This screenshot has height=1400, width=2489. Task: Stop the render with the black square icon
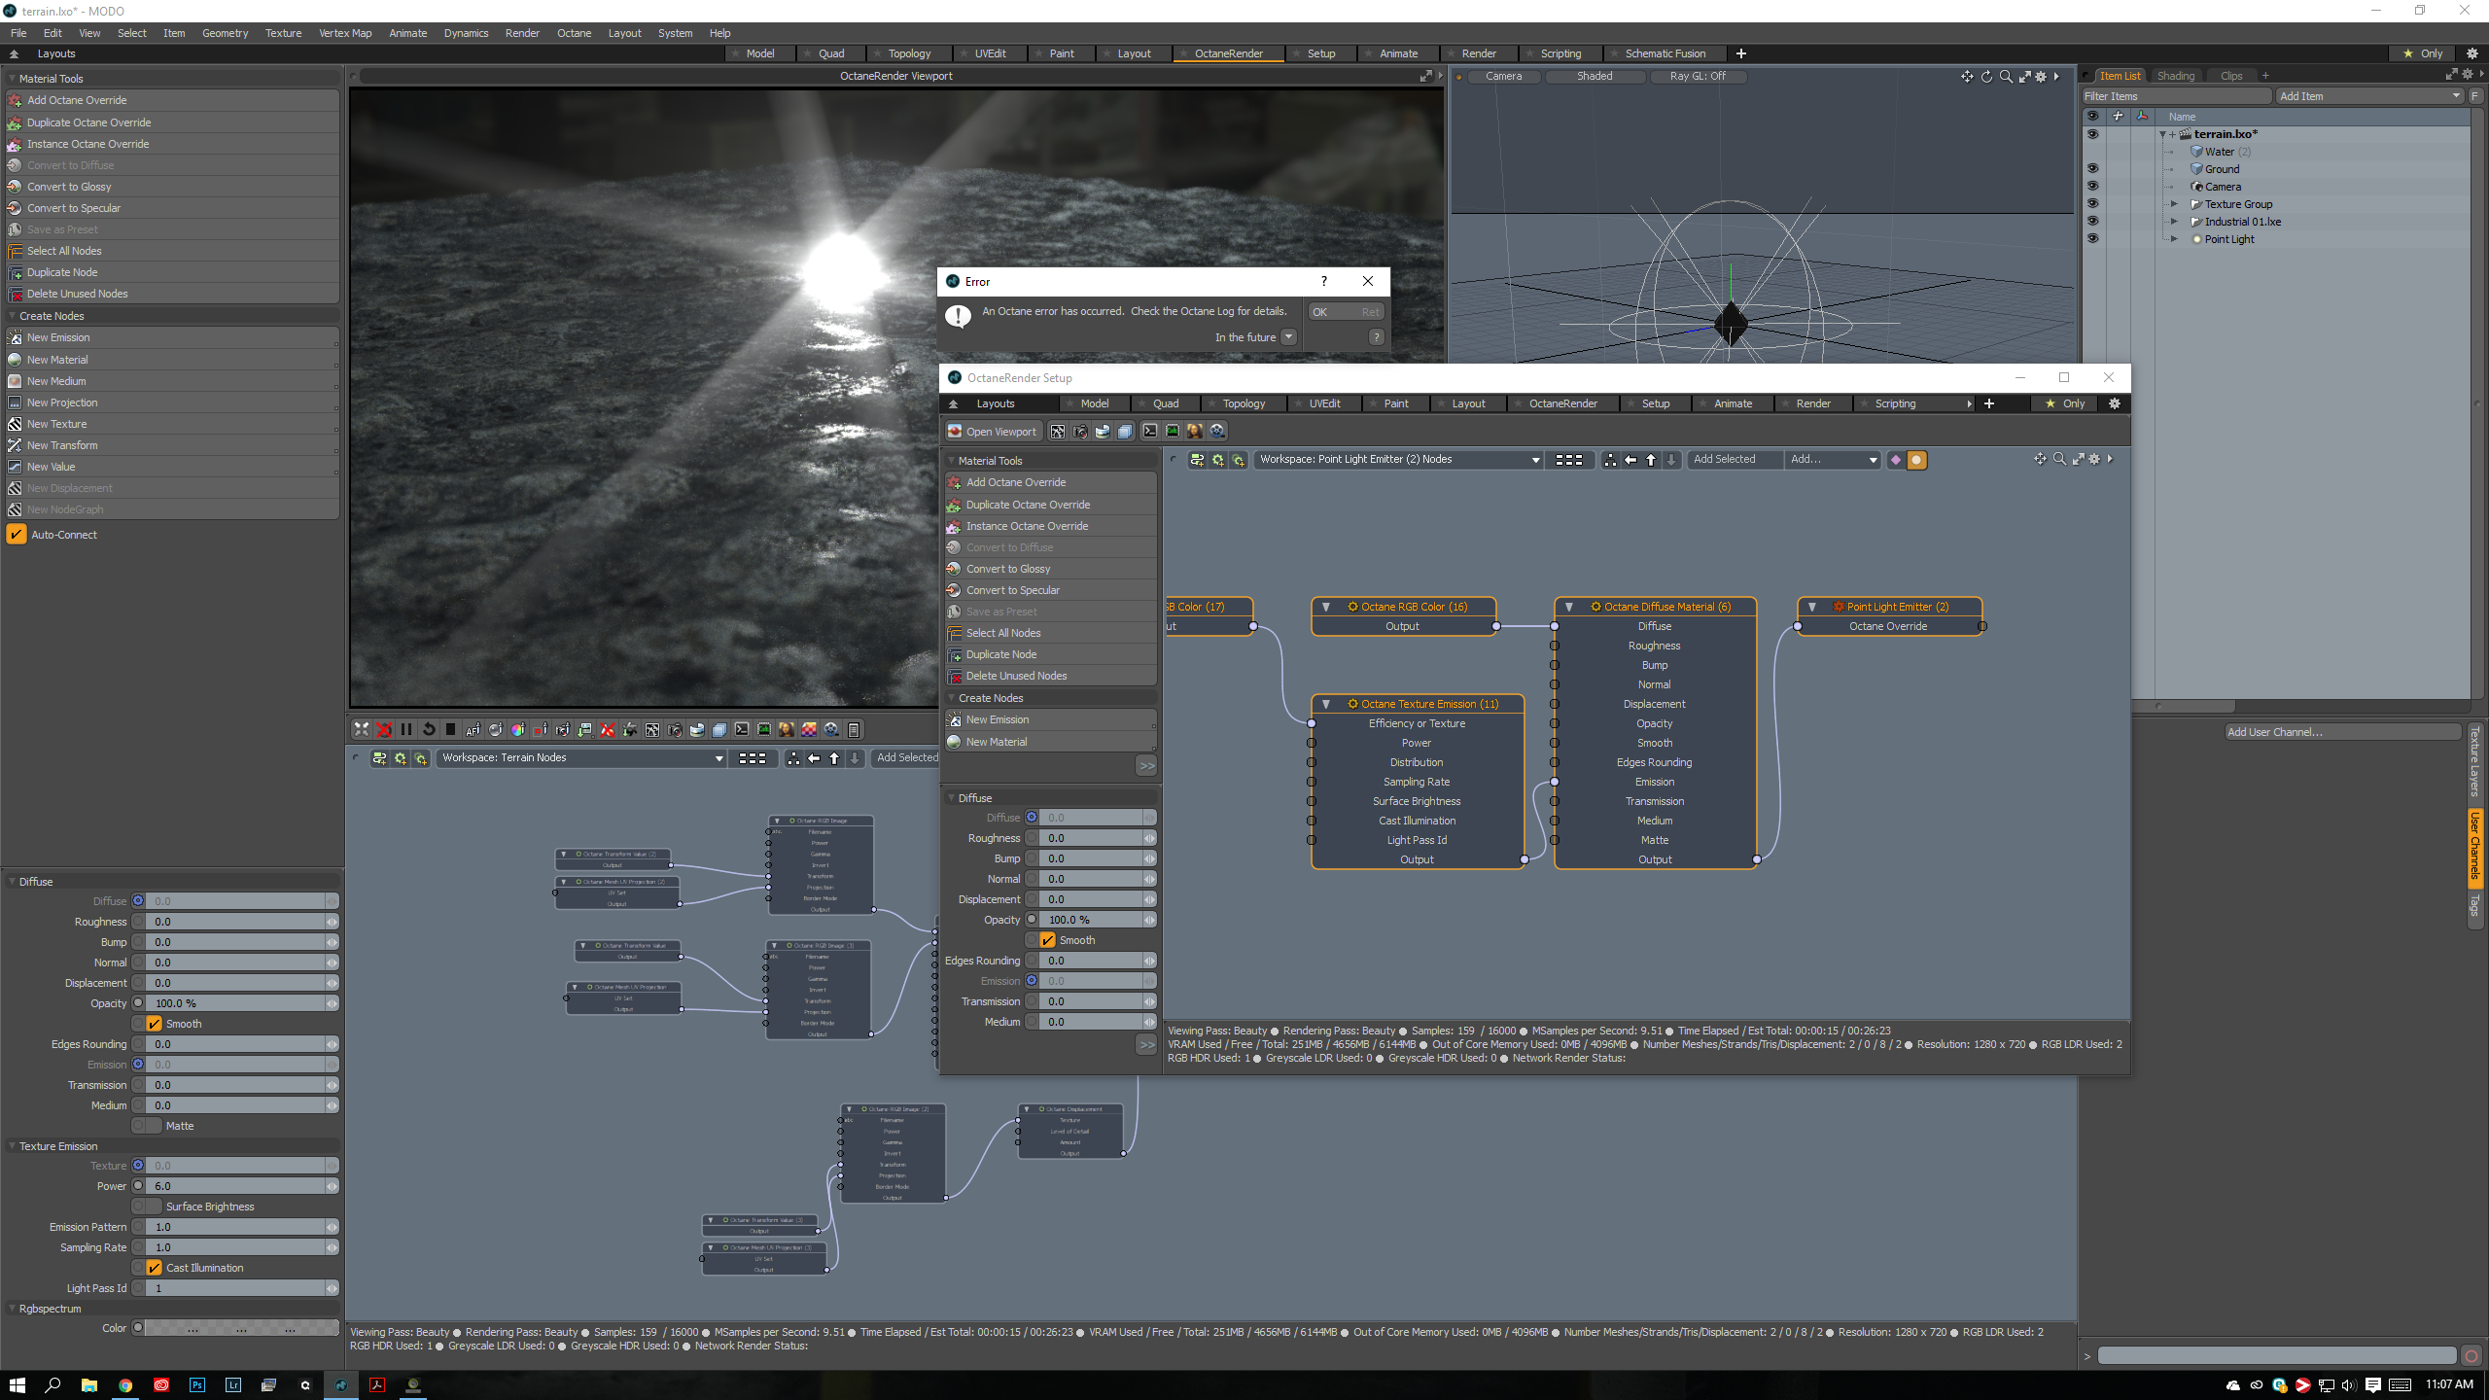[x=450, y=729]
